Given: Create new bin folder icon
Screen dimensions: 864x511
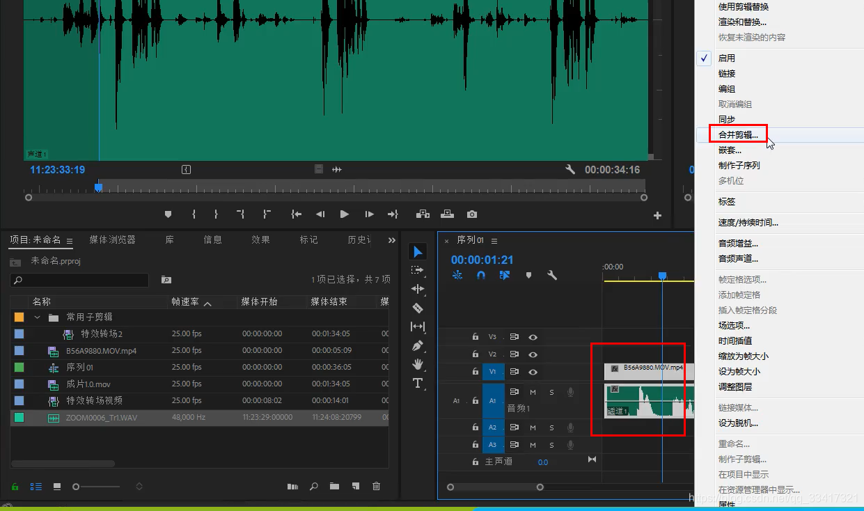Looking at the screenshot, I should (334, 487).
